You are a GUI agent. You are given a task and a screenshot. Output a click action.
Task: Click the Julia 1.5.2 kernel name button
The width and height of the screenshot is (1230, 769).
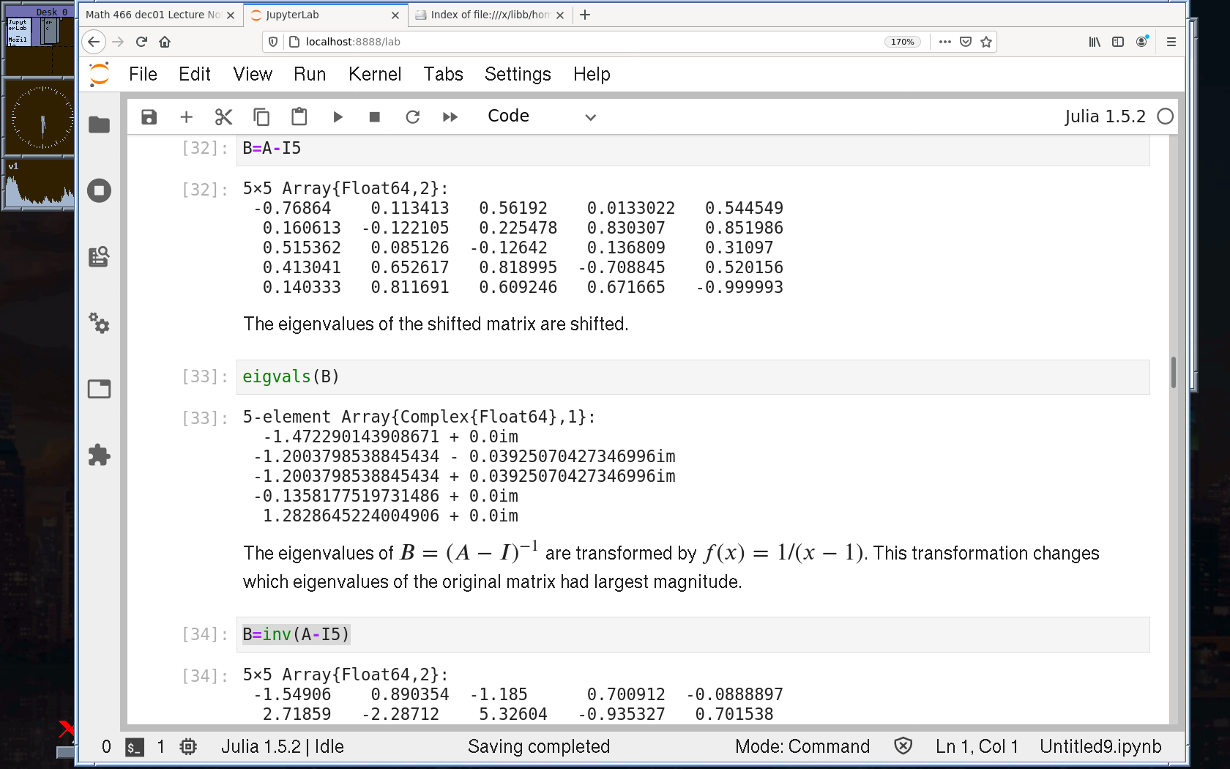1105,117
